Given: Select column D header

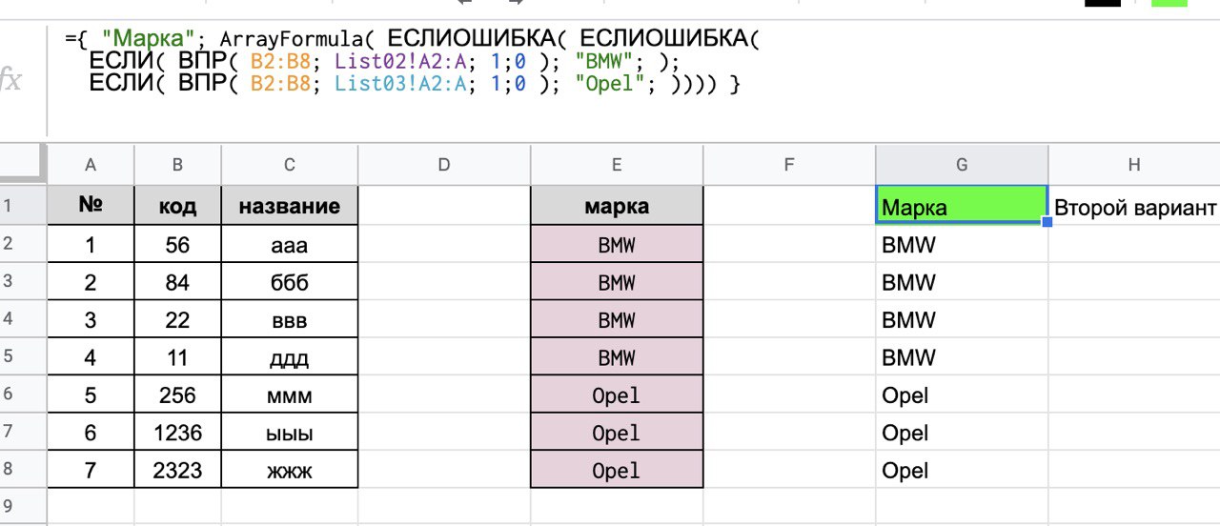Looking at the screenshot, I should (x=443, y=165).
